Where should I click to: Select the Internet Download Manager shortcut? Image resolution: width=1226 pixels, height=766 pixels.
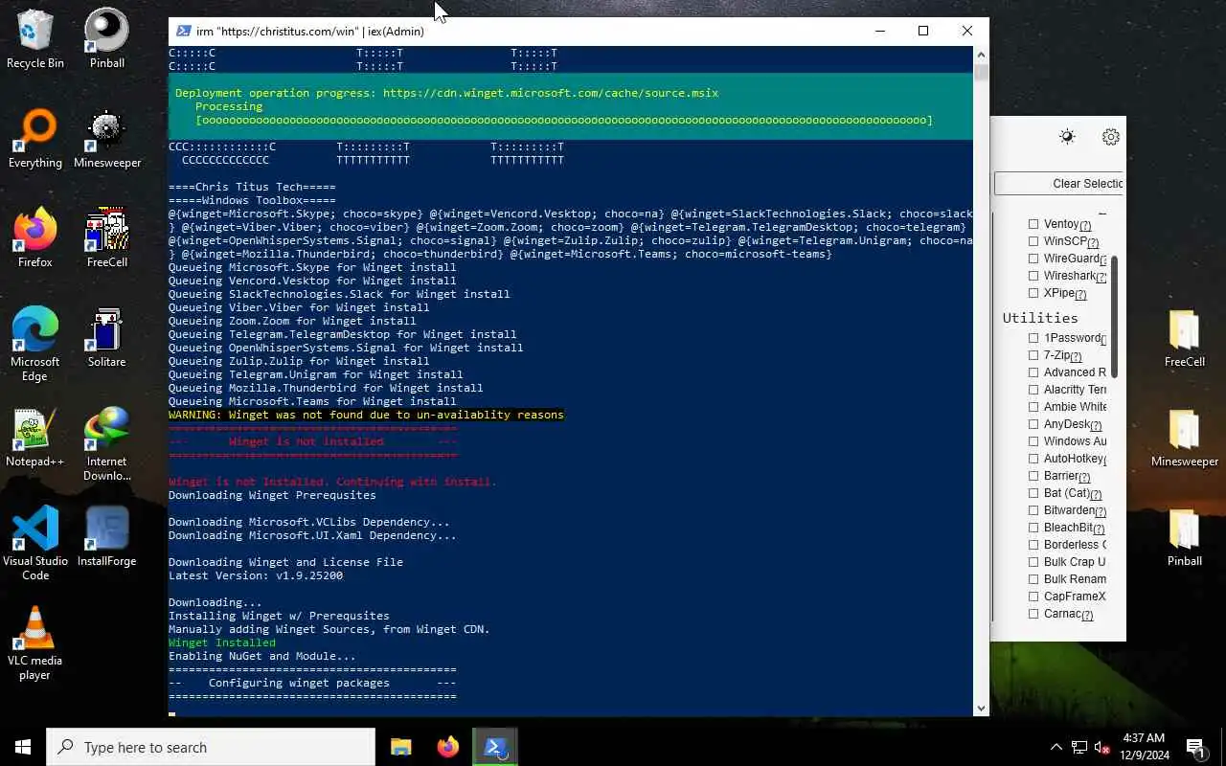[x=106, y=444]
